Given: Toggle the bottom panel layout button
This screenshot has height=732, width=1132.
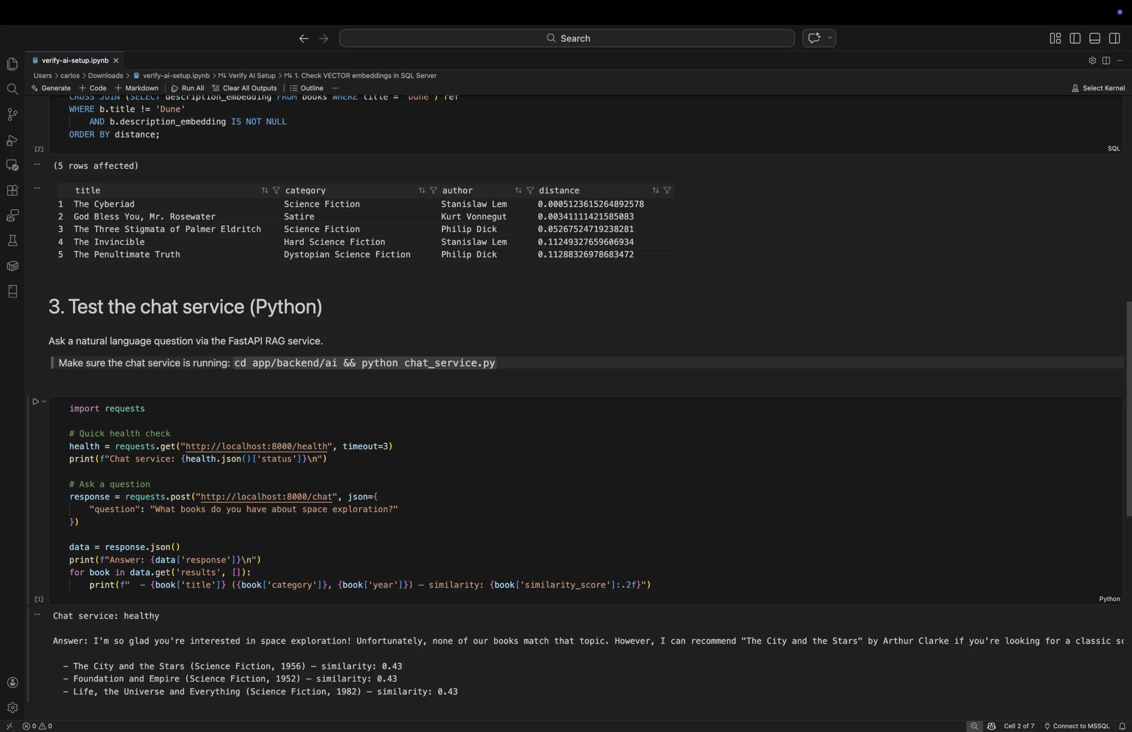Looking at the screenshot, I should [1094, 39].
